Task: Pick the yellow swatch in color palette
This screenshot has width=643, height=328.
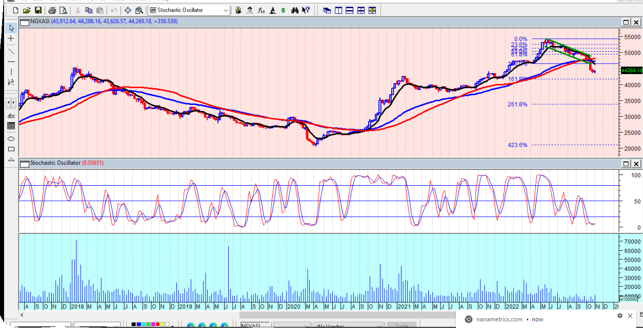Action: click(x=163, y=324)
